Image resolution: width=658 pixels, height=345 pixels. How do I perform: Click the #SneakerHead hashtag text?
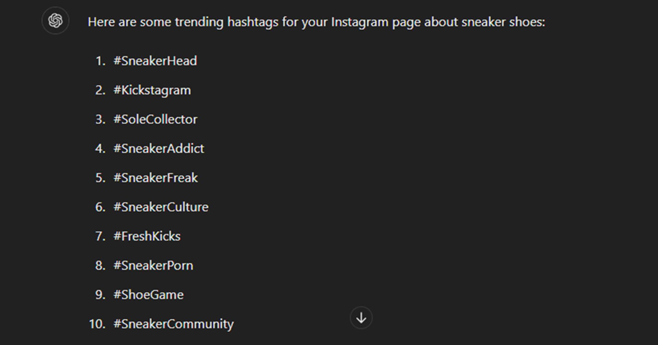(155, 61)
